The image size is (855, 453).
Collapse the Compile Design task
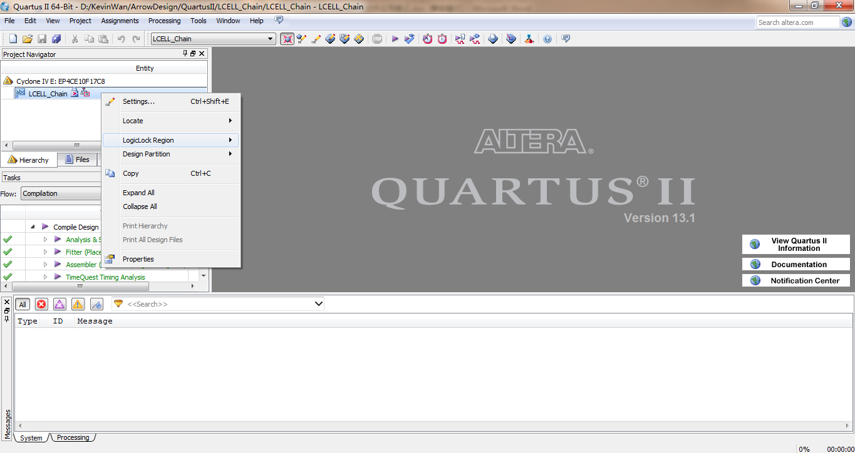(x=33, y=227)
